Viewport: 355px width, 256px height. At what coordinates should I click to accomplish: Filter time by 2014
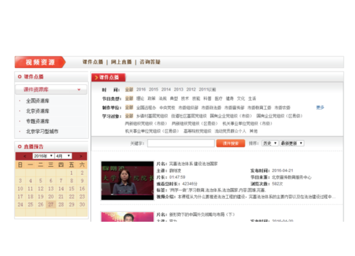166,90
